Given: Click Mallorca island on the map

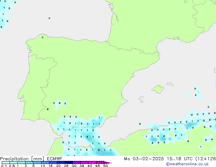Looking at the screenshot, I should pos(157,89).
